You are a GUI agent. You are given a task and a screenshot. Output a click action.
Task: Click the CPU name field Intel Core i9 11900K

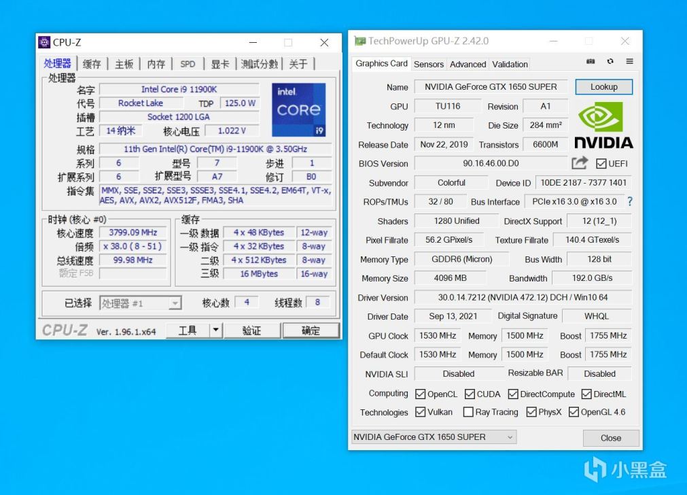tap(179, 89)
